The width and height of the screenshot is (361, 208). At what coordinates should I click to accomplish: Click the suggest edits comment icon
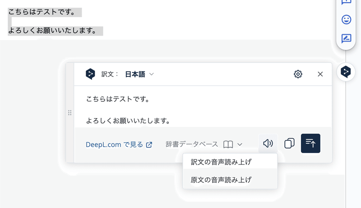(x=346, y=38)
